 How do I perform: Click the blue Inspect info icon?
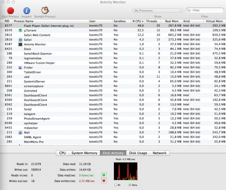point(27,11)
